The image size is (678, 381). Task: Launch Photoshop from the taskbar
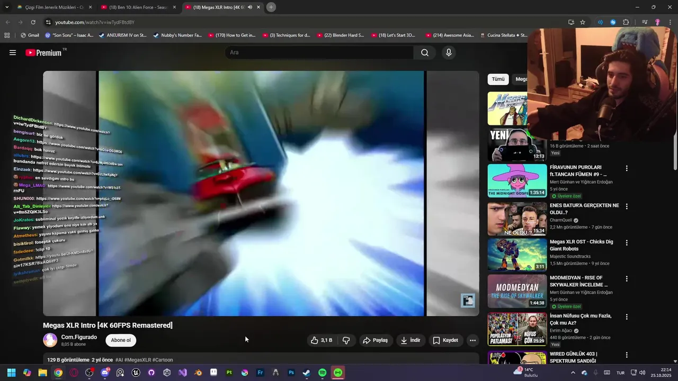point(291,373)
